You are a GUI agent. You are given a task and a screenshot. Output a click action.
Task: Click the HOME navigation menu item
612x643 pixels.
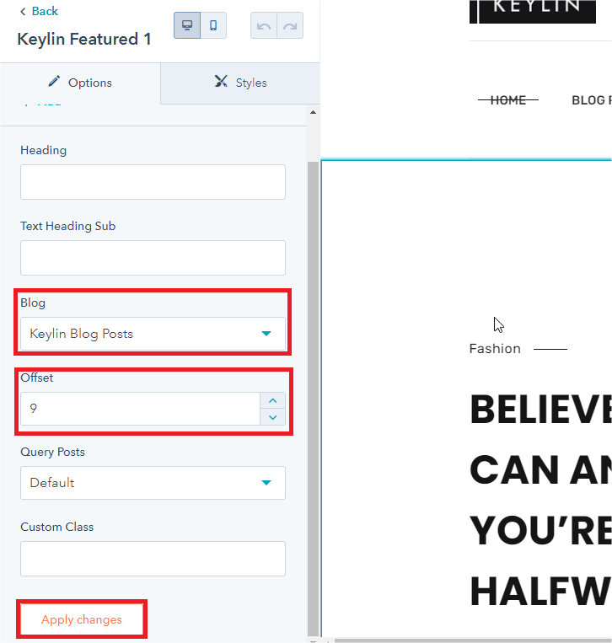pyautogui.click(x=507, y=100)
